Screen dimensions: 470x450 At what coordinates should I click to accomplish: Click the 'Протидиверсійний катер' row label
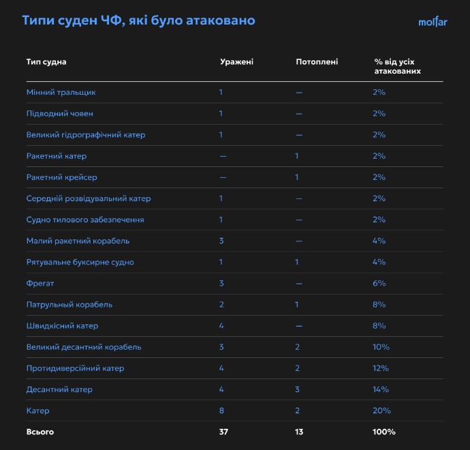pos(75,368)
